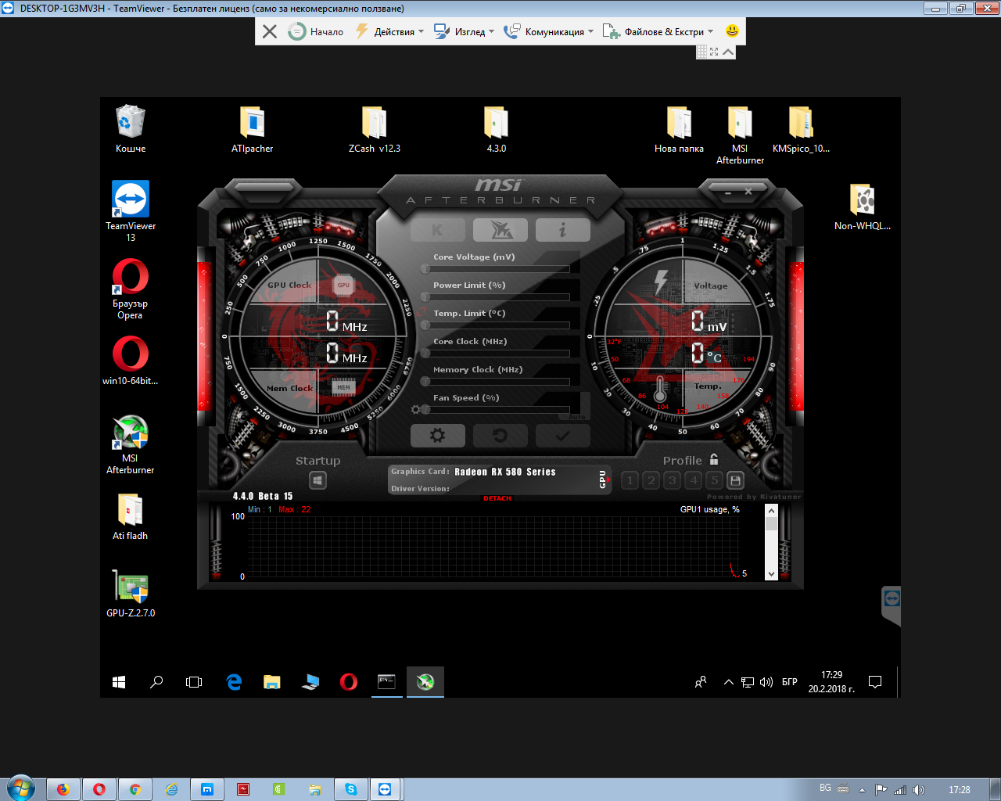Click the Fan Speed slider track
The width and height of the screenshot is (1001, 801).
click(x=496, y=410)
